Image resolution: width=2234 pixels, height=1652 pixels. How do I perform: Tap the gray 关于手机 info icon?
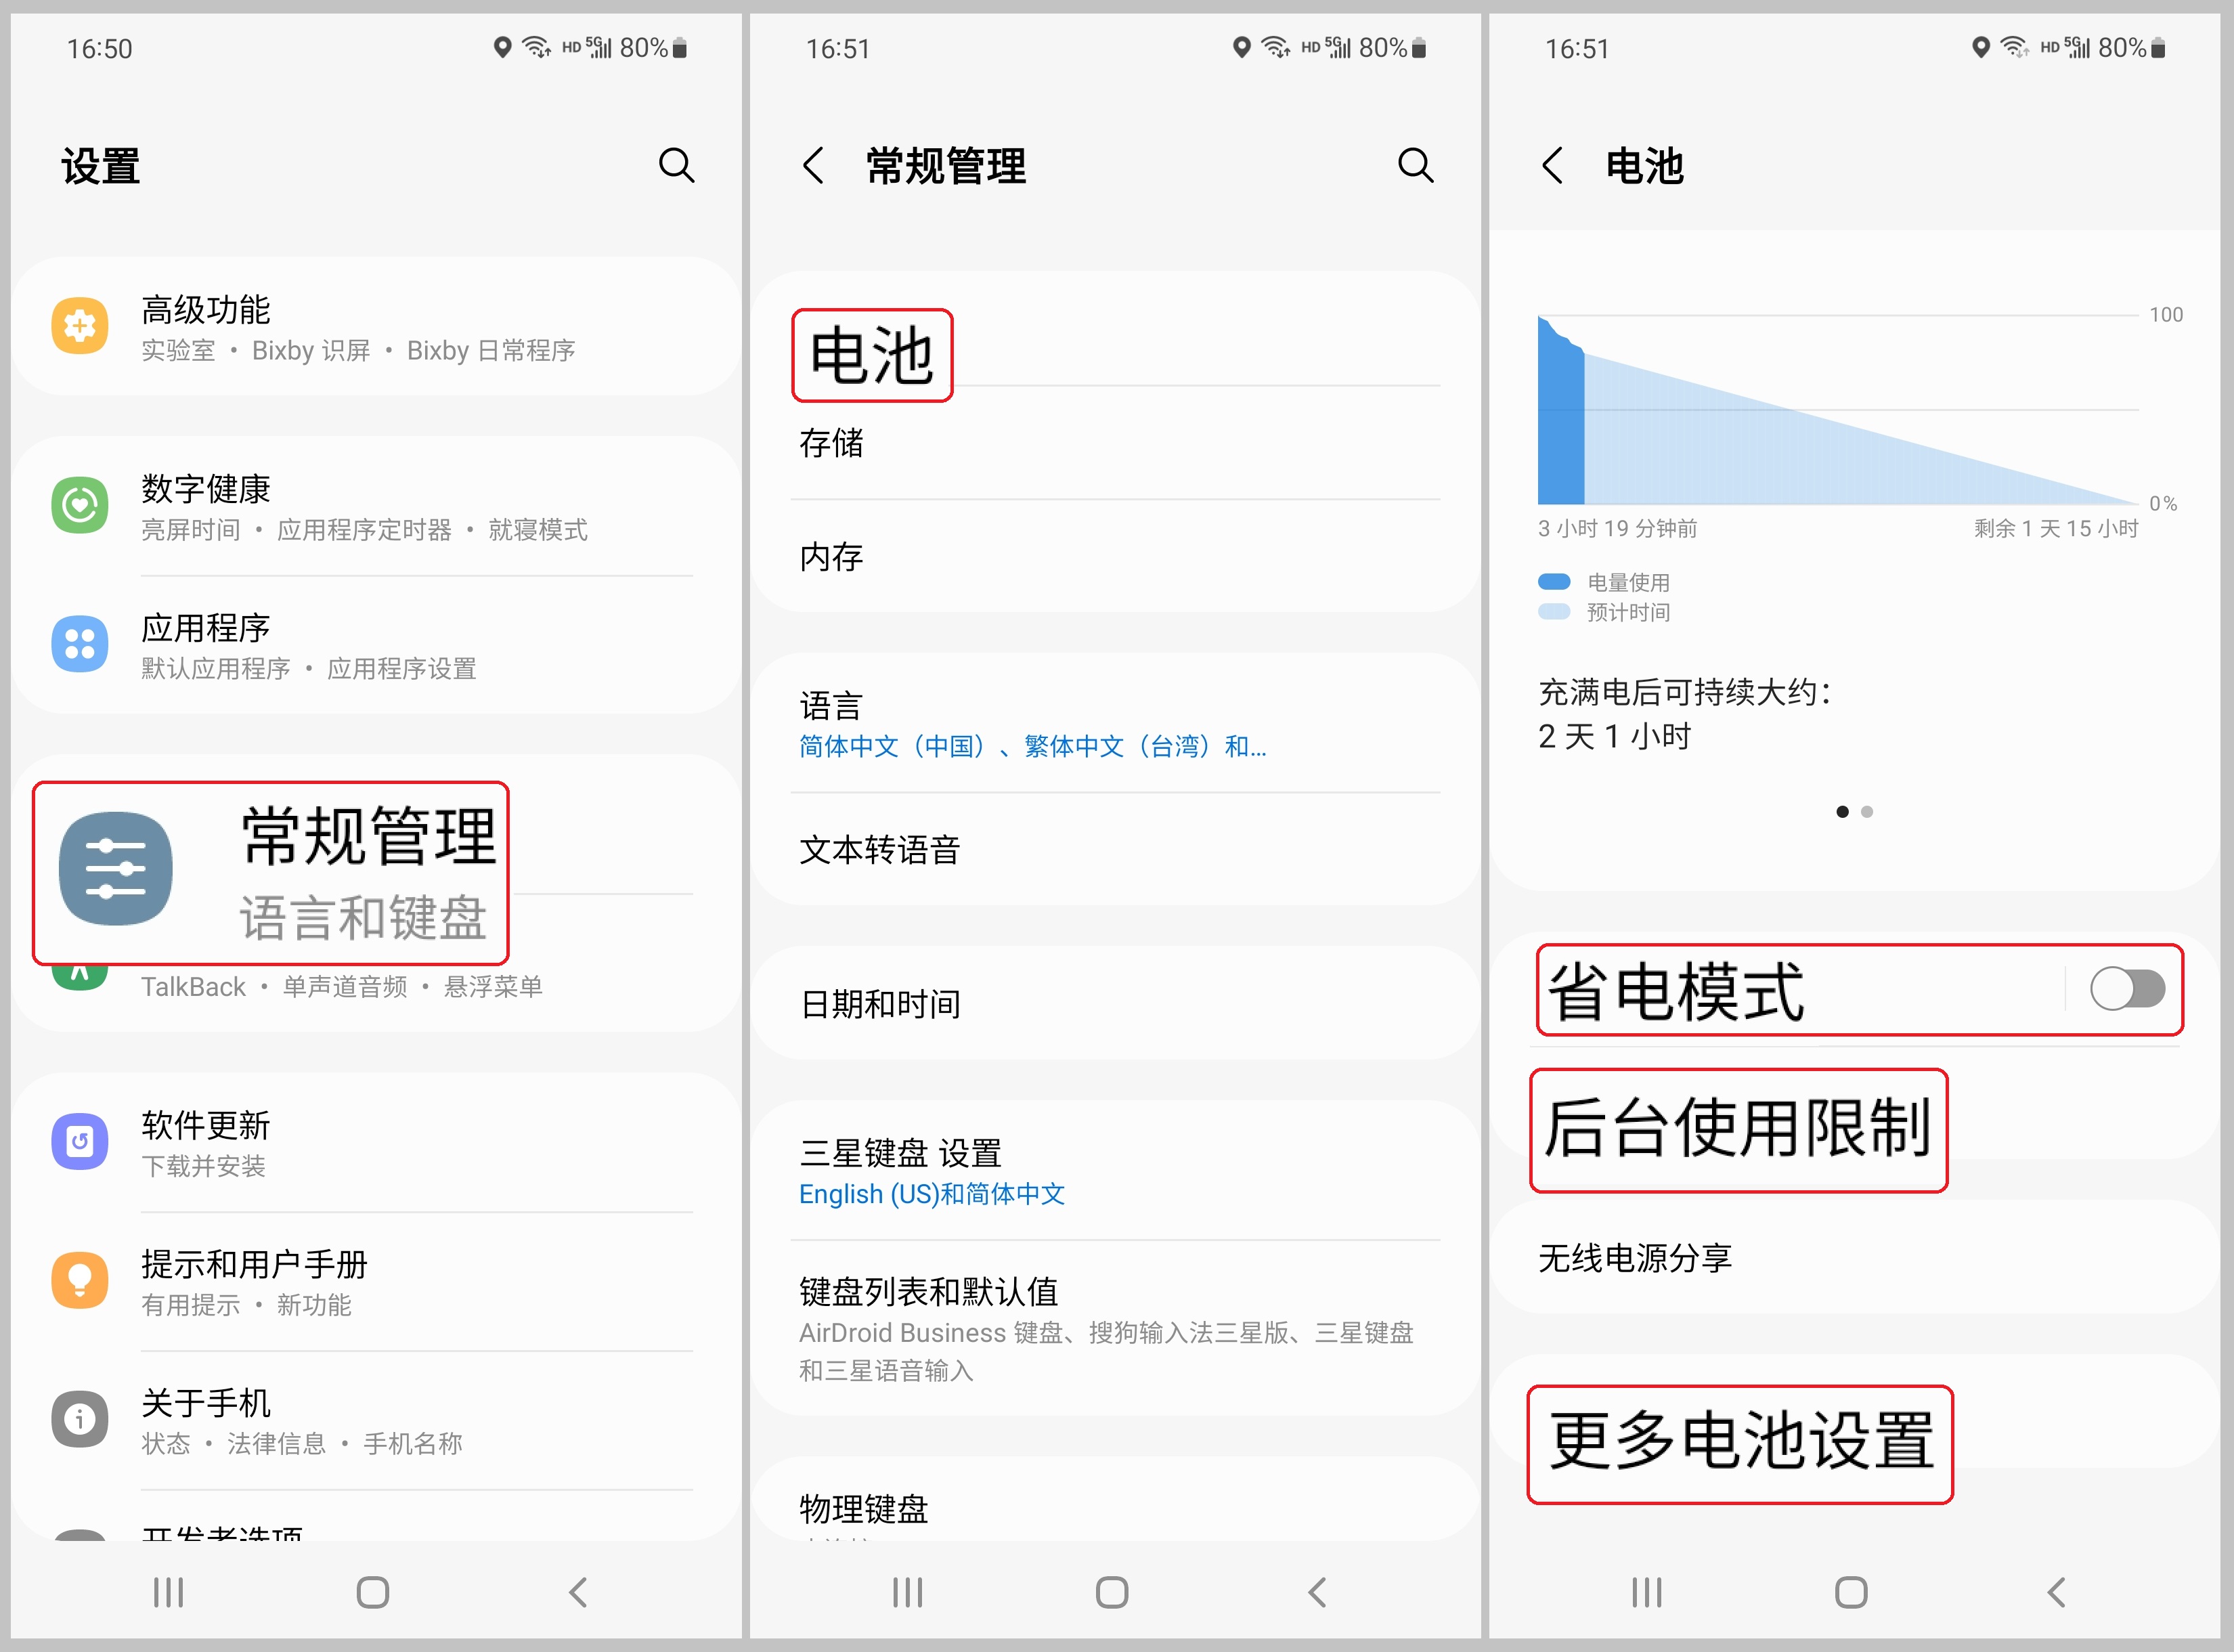point(80,1418)
